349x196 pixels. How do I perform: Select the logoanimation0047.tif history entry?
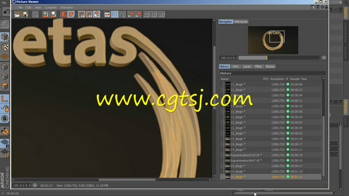click(x=270, y=160)
